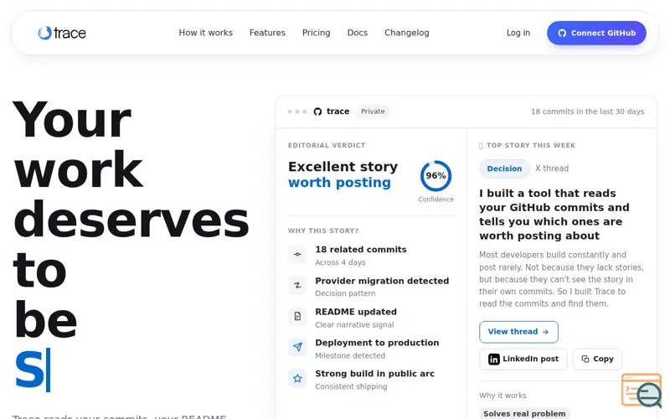The width and height of the screenshot is (670, 419).
Task: Click the swap-arrows icon for Provider migration detected
Action: click(x=297, y=285)
